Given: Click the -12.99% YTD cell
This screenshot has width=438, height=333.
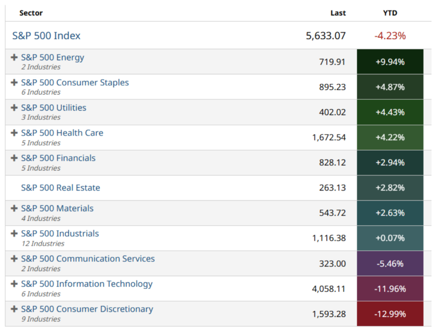Looking at the screenshot, I should tap(390, 314).
